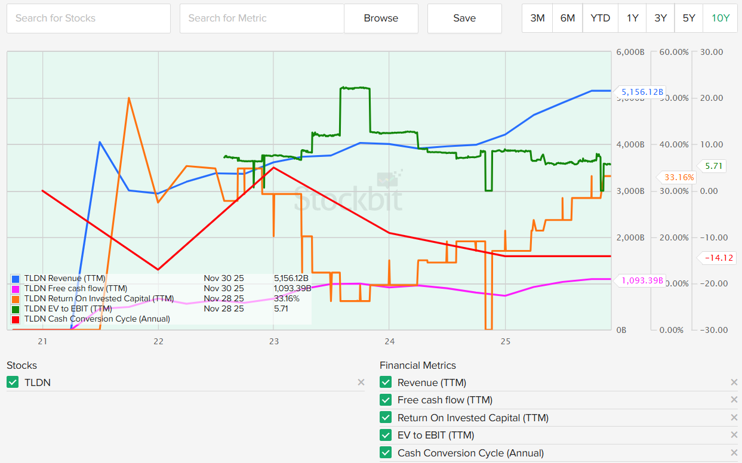The image size is (742, 463).
Task: Uncheck the TLDN stock checkbox
Action: coord(13,382)
